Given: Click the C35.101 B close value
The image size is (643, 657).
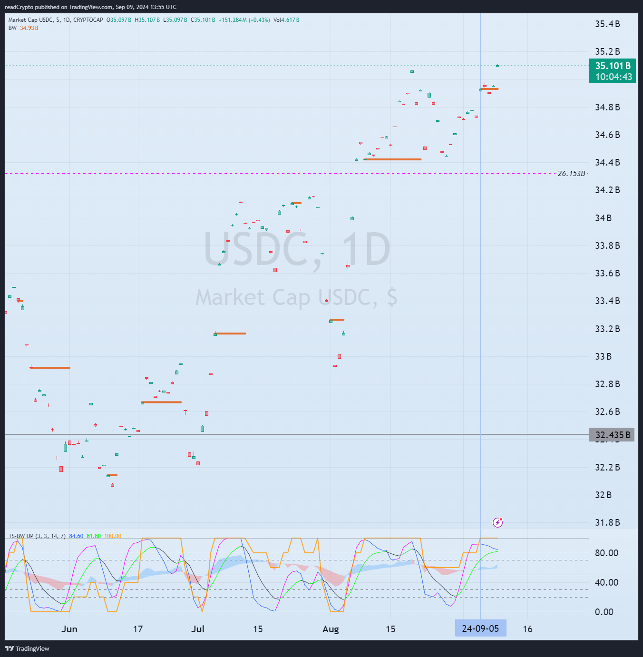Looking at the screenshot, I should (x=203, y=20).
